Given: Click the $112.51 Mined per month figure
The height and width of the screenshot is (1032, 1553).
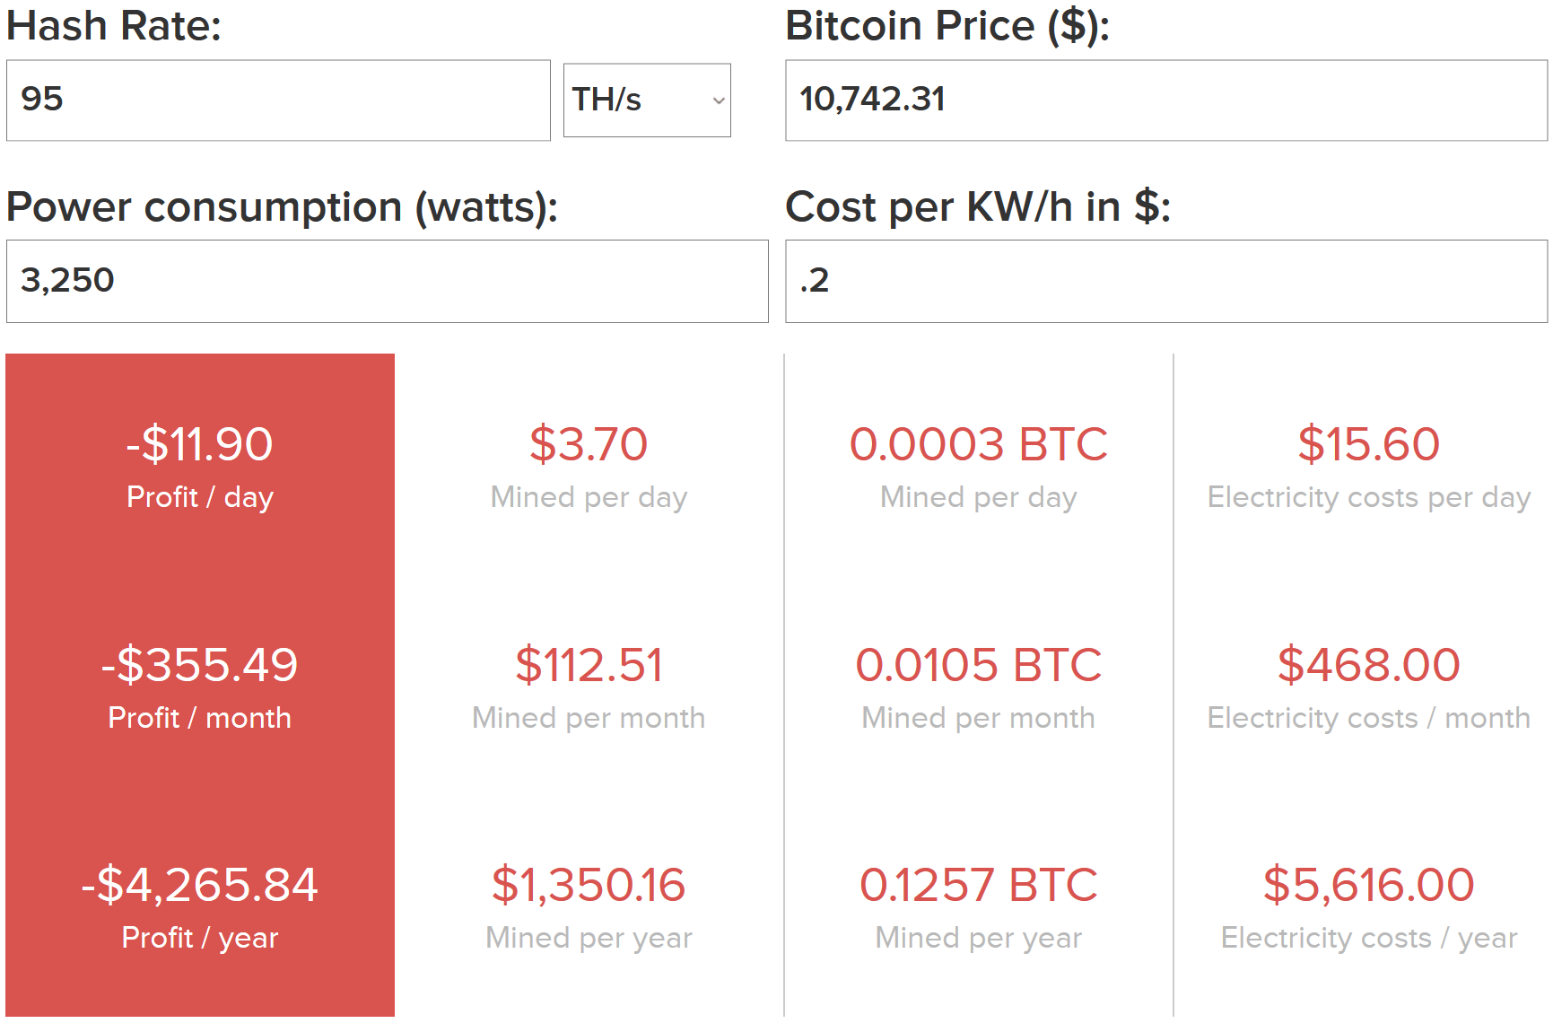Looking at the screenshot, I should tap(589, 665).
